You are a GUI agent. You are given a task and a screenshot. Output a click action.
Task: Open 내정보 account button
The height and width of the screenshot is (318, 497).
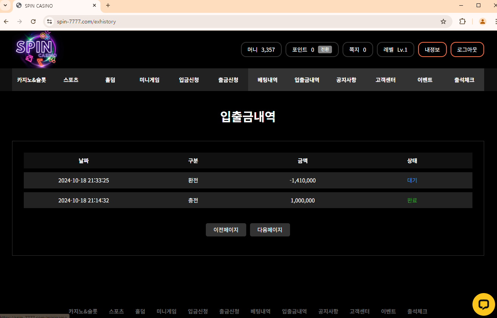(432, 49)
